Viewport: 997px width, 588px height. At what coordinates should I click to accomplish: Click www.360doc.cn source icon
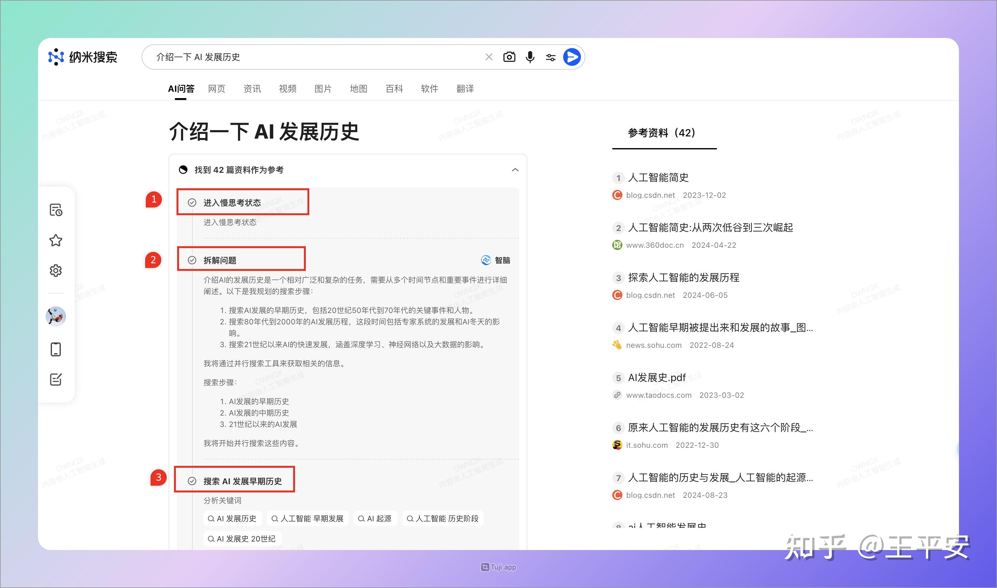(617, 245)
